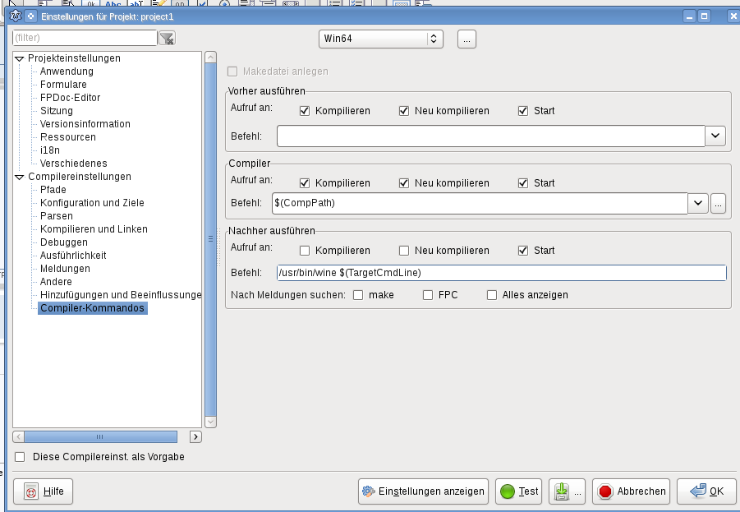Uncheck Start under Nachher ausführen
740x512 pixels.
[x=523, y=251]
